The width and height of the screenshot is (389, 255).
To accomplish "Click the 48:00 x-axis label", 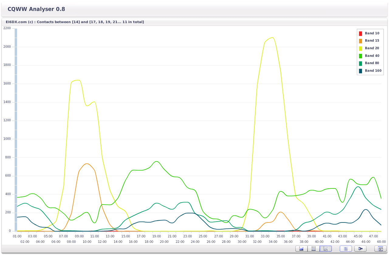I will tap(381, 242).
